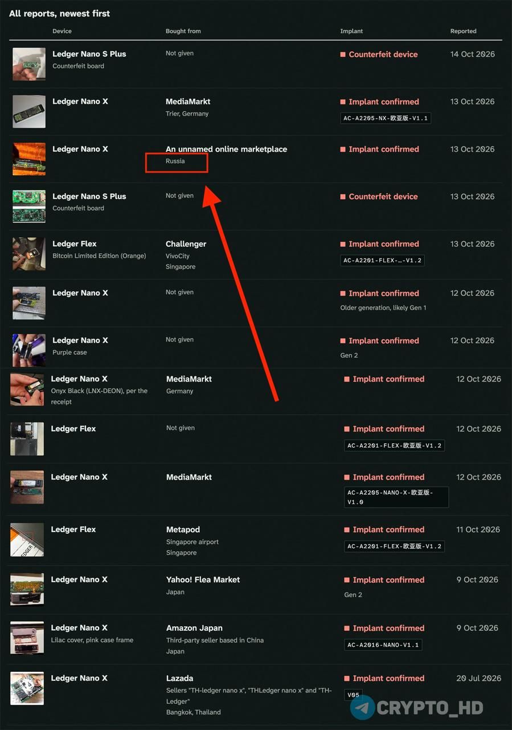Viewport: 512px width, 730px height.
Task: Open thumbnail of Purple case Nano X report
Action: coord(29,350)
